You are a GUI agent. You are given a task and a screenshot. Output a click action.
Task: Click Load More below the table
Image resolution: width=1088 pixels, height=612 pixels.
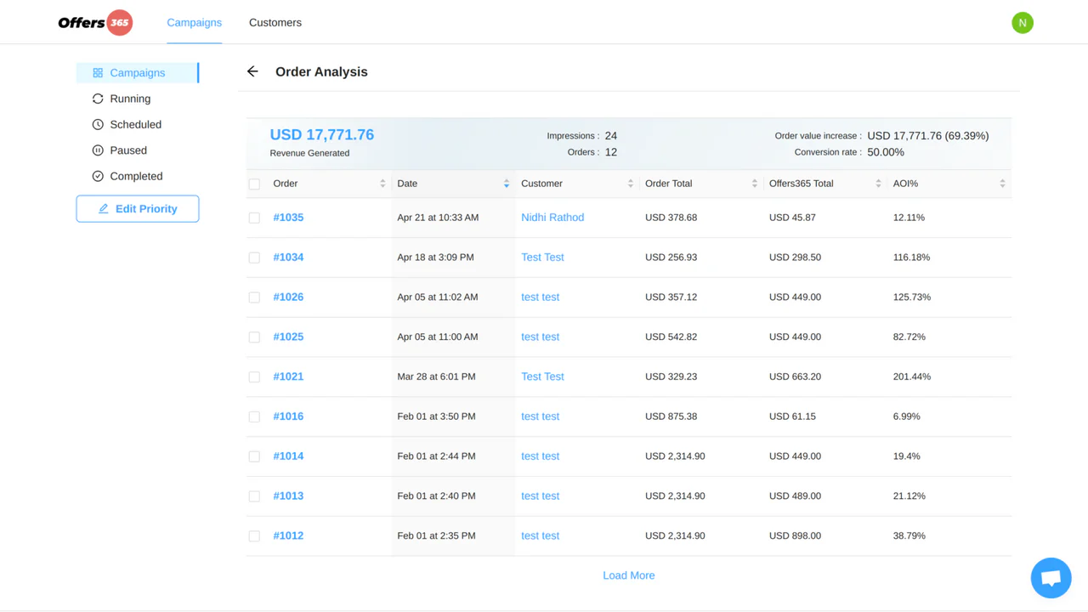point(628,575)
